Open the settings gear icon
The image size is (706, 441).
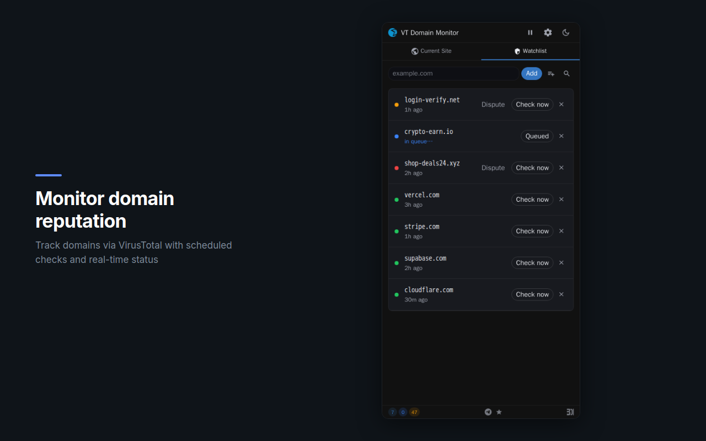(548, 33)
